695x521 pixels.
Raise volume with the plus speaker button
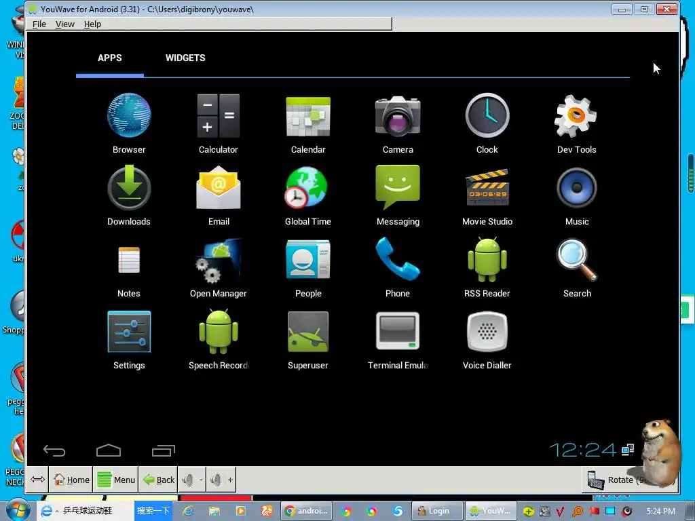tap(221, 480)
